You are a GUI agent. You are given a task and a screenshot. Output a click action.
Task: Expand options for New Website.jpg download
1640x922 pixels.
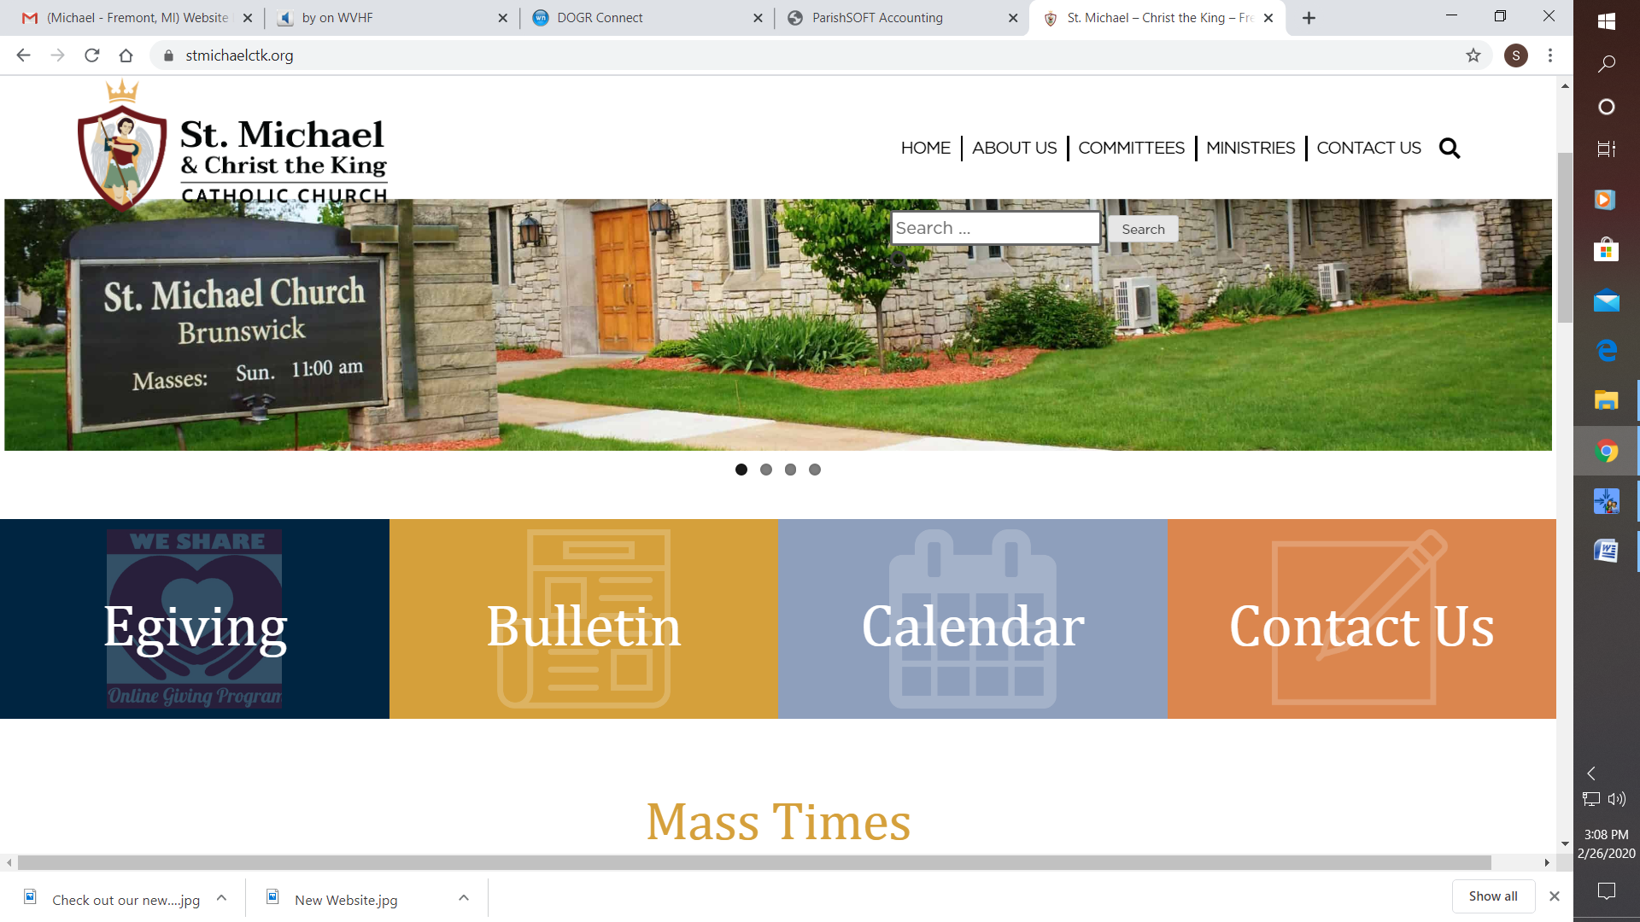click(464, 898)
